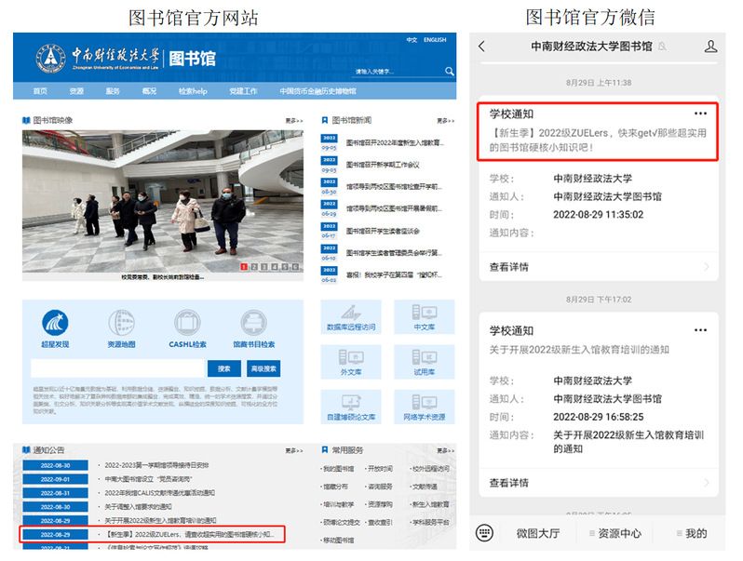The image size is (743, 561).
Task: Click the 超星发现 search text box
Action: (117, 368)
